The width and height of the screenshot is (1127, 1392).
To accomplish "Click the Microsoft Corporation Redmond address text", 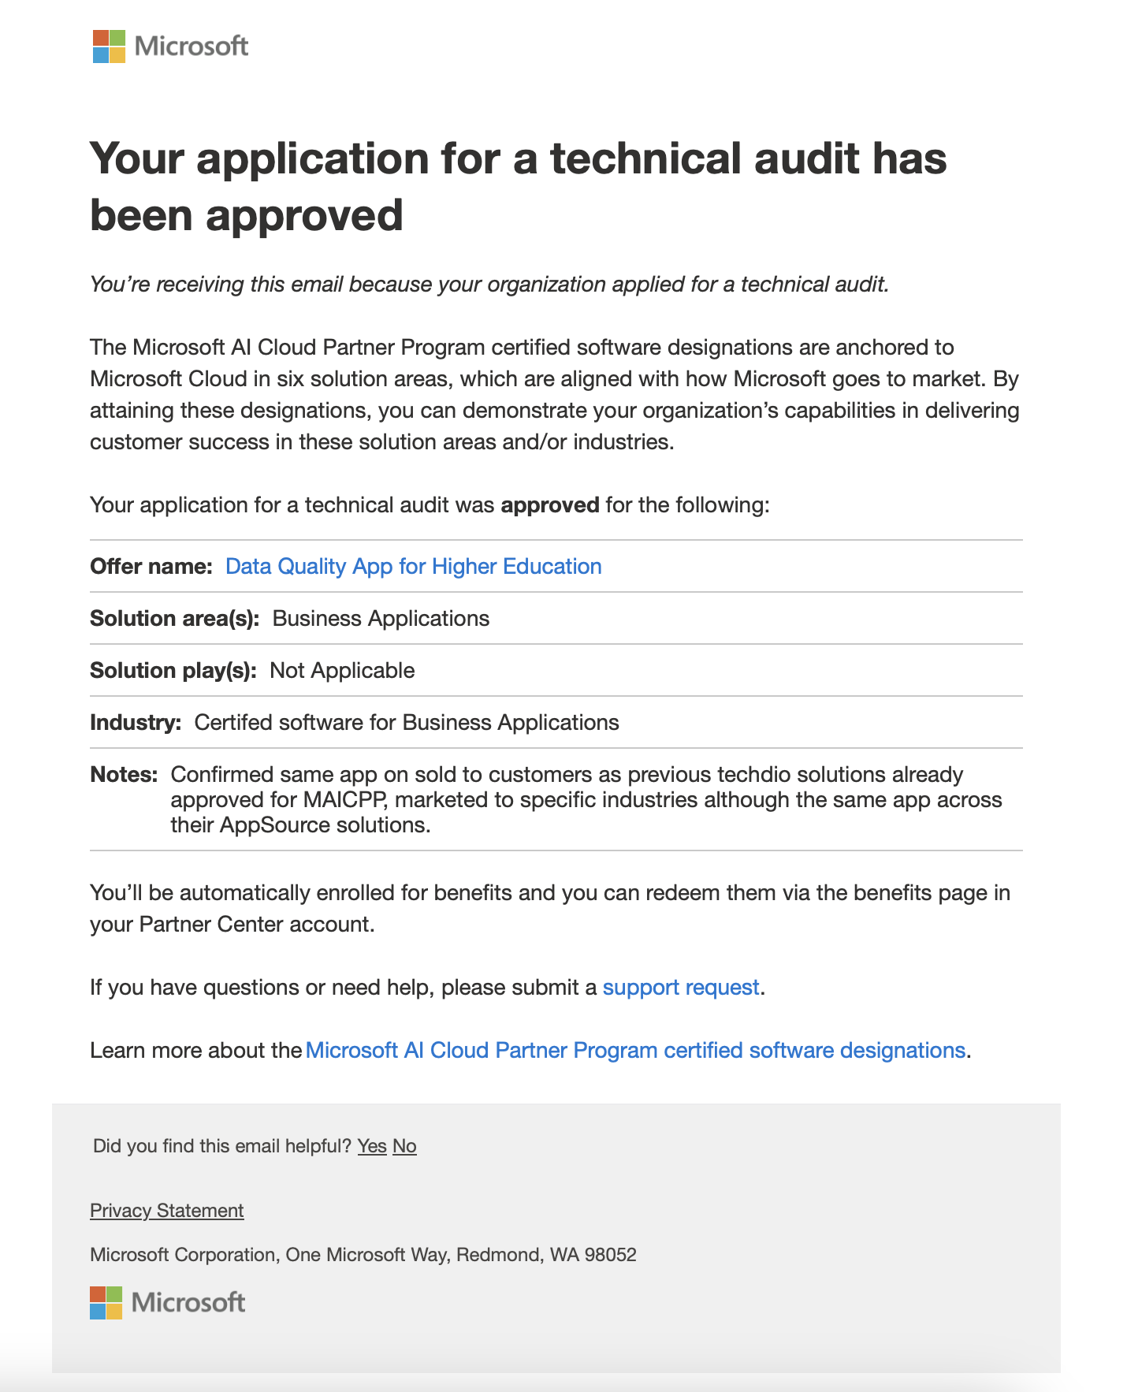I will [363, 1254].
